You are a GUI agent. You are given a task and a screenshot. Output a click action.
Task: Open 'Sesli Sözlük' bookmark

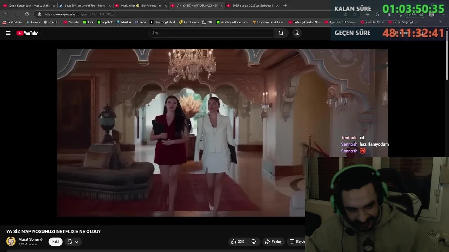[12, 22]
